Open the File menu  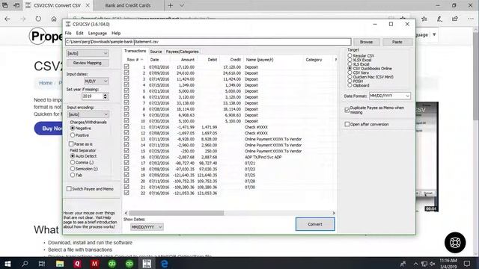pyautogui.click(x=68, y=33)
